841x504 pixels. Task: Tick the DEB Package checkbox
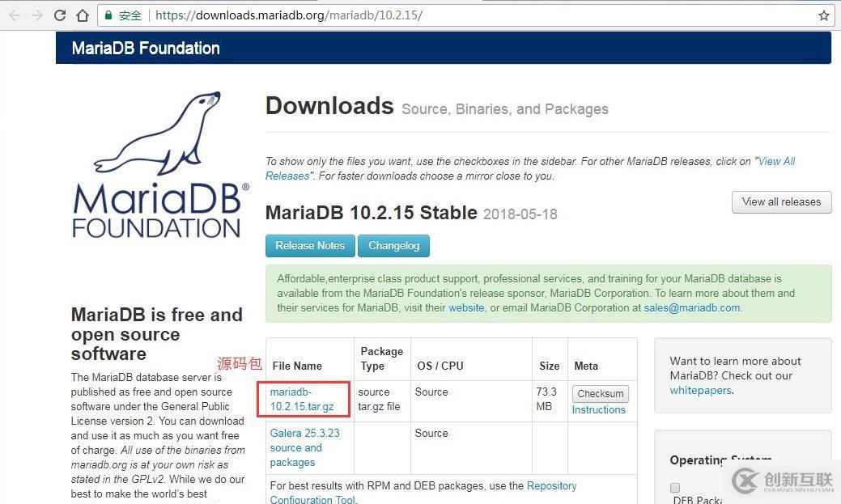(x=675, y=488)
